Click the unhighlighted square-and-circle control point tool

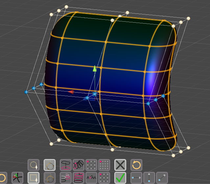[50, 178]
